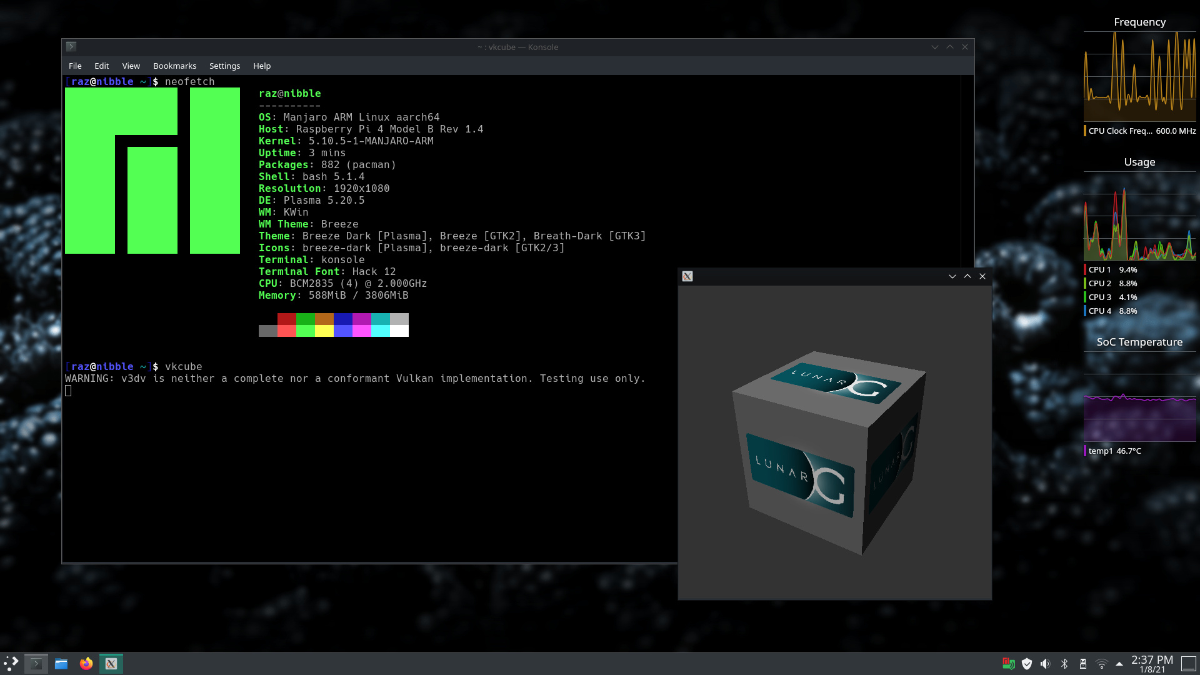
Task: Click the CPU 1 9.4% legend entry
Action: (1111, 269)
